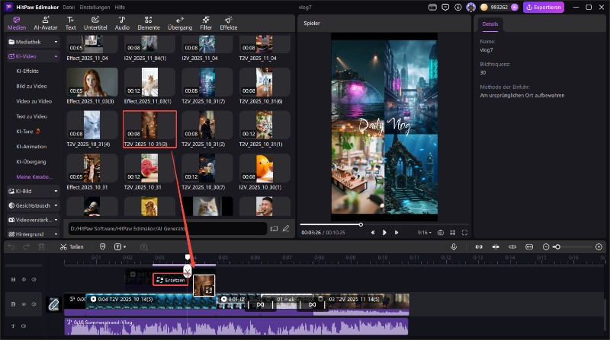Open the Effekte panel

click(x=229, y=21)
